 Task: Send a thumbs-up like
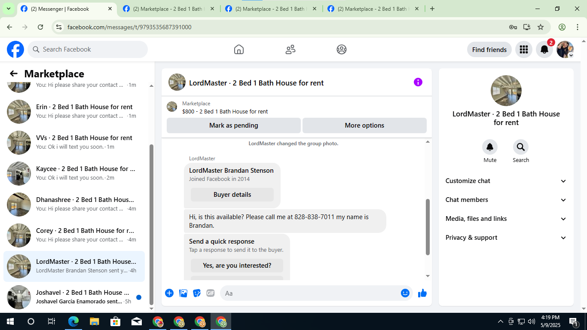click(422, 293)
